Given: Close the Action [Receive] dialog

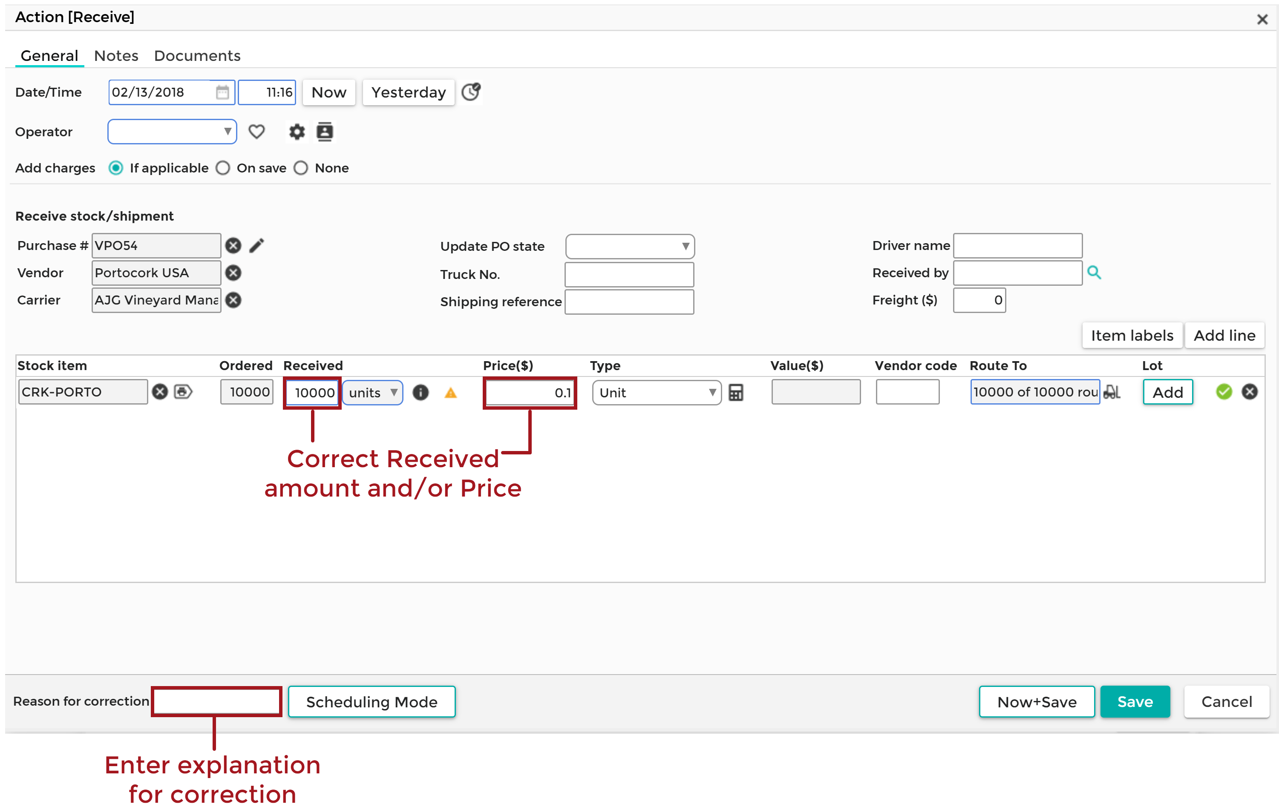Looking at the screenshot, I should tap(1262, 19).
